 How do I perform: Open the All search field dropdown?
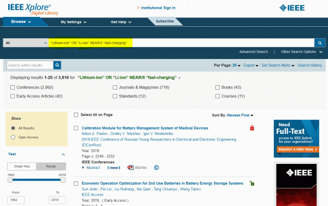pos(26,43)
